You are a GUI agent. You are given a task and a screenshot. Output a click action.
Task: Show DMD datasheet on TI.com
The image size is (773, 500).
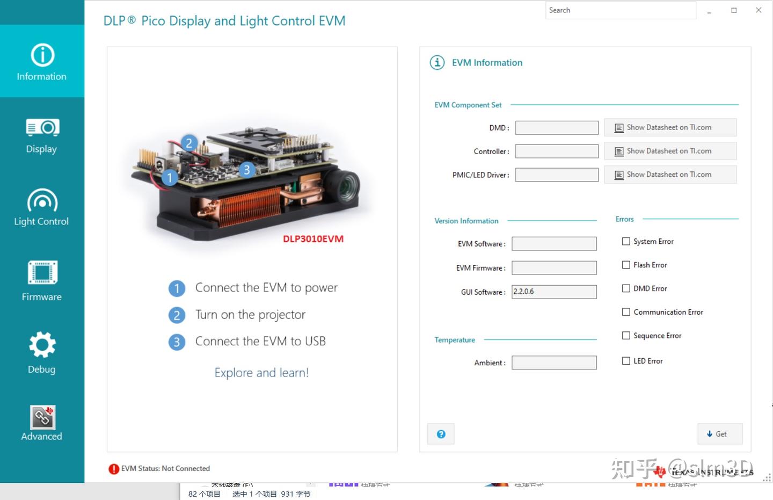[670, 127]
